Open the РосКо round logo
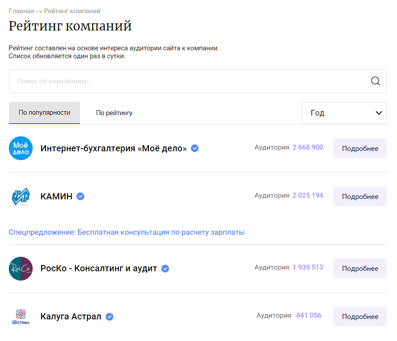The height and width of the screenshot is (341, 397). click(21, 268)
